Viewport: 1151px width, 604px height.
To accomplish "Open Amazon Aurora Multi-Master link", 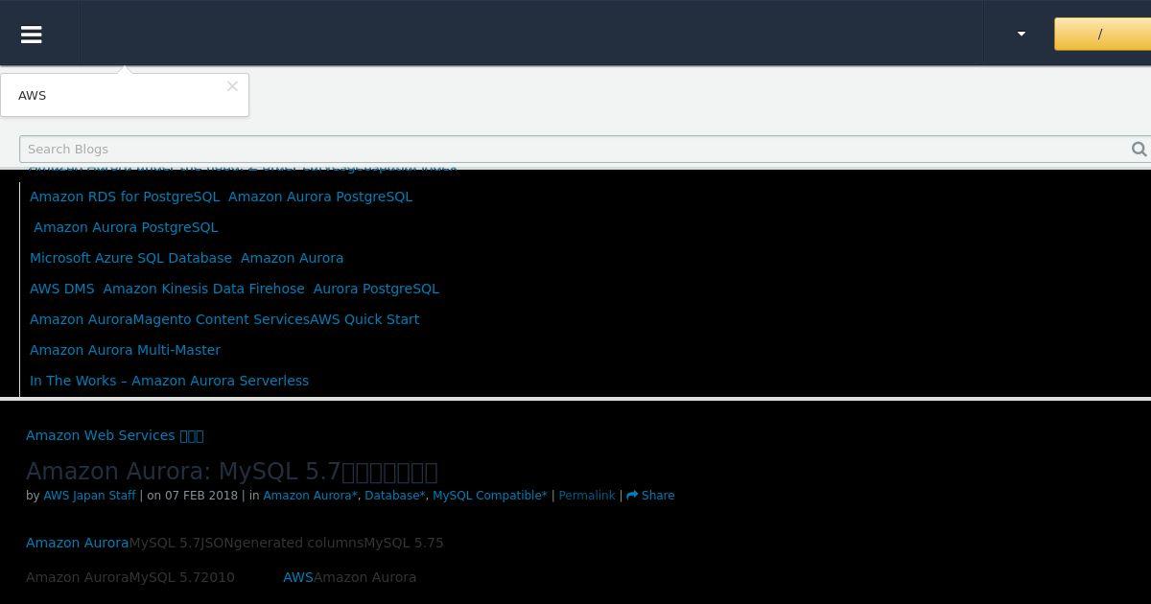I will (x=125, y=350).
